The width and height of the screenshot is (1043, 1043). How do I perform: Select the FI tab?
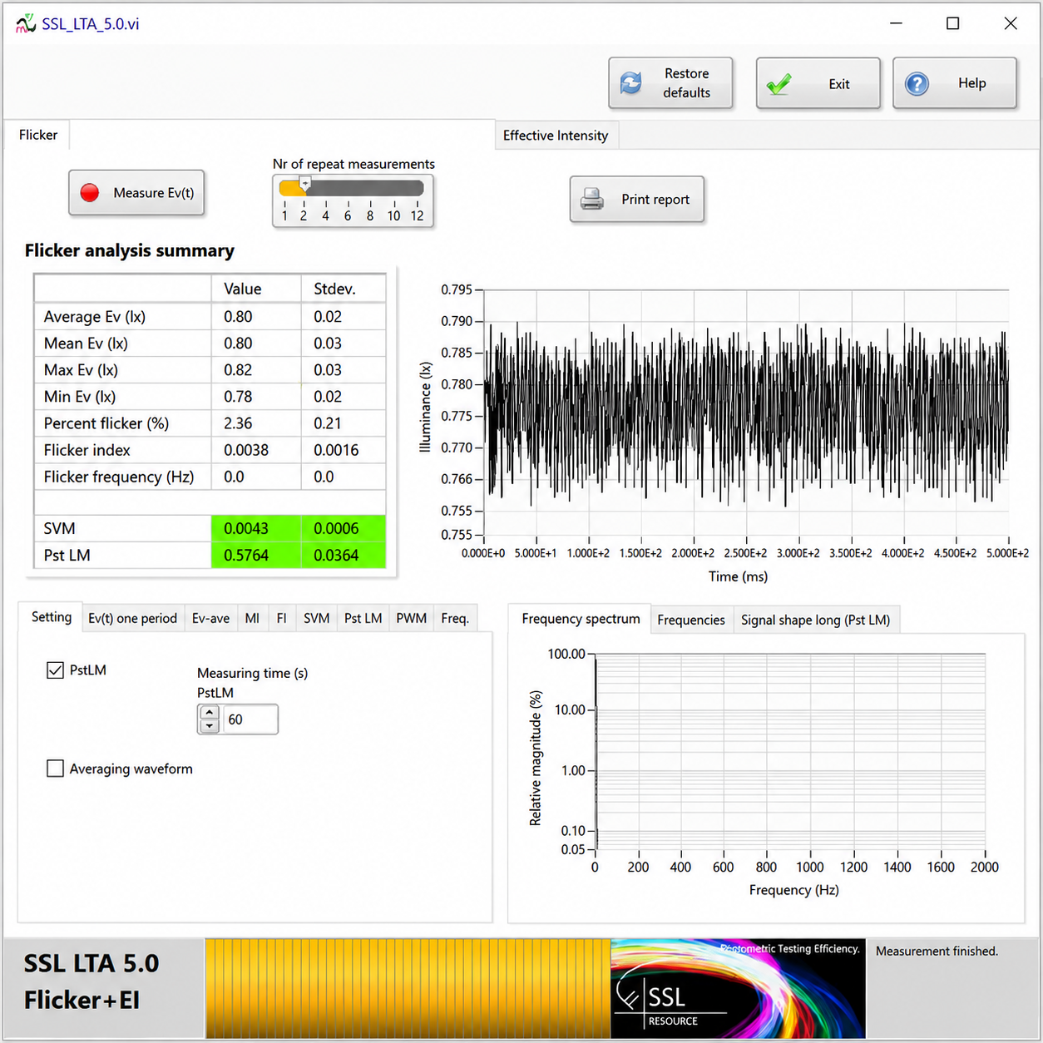click(282, 618)
